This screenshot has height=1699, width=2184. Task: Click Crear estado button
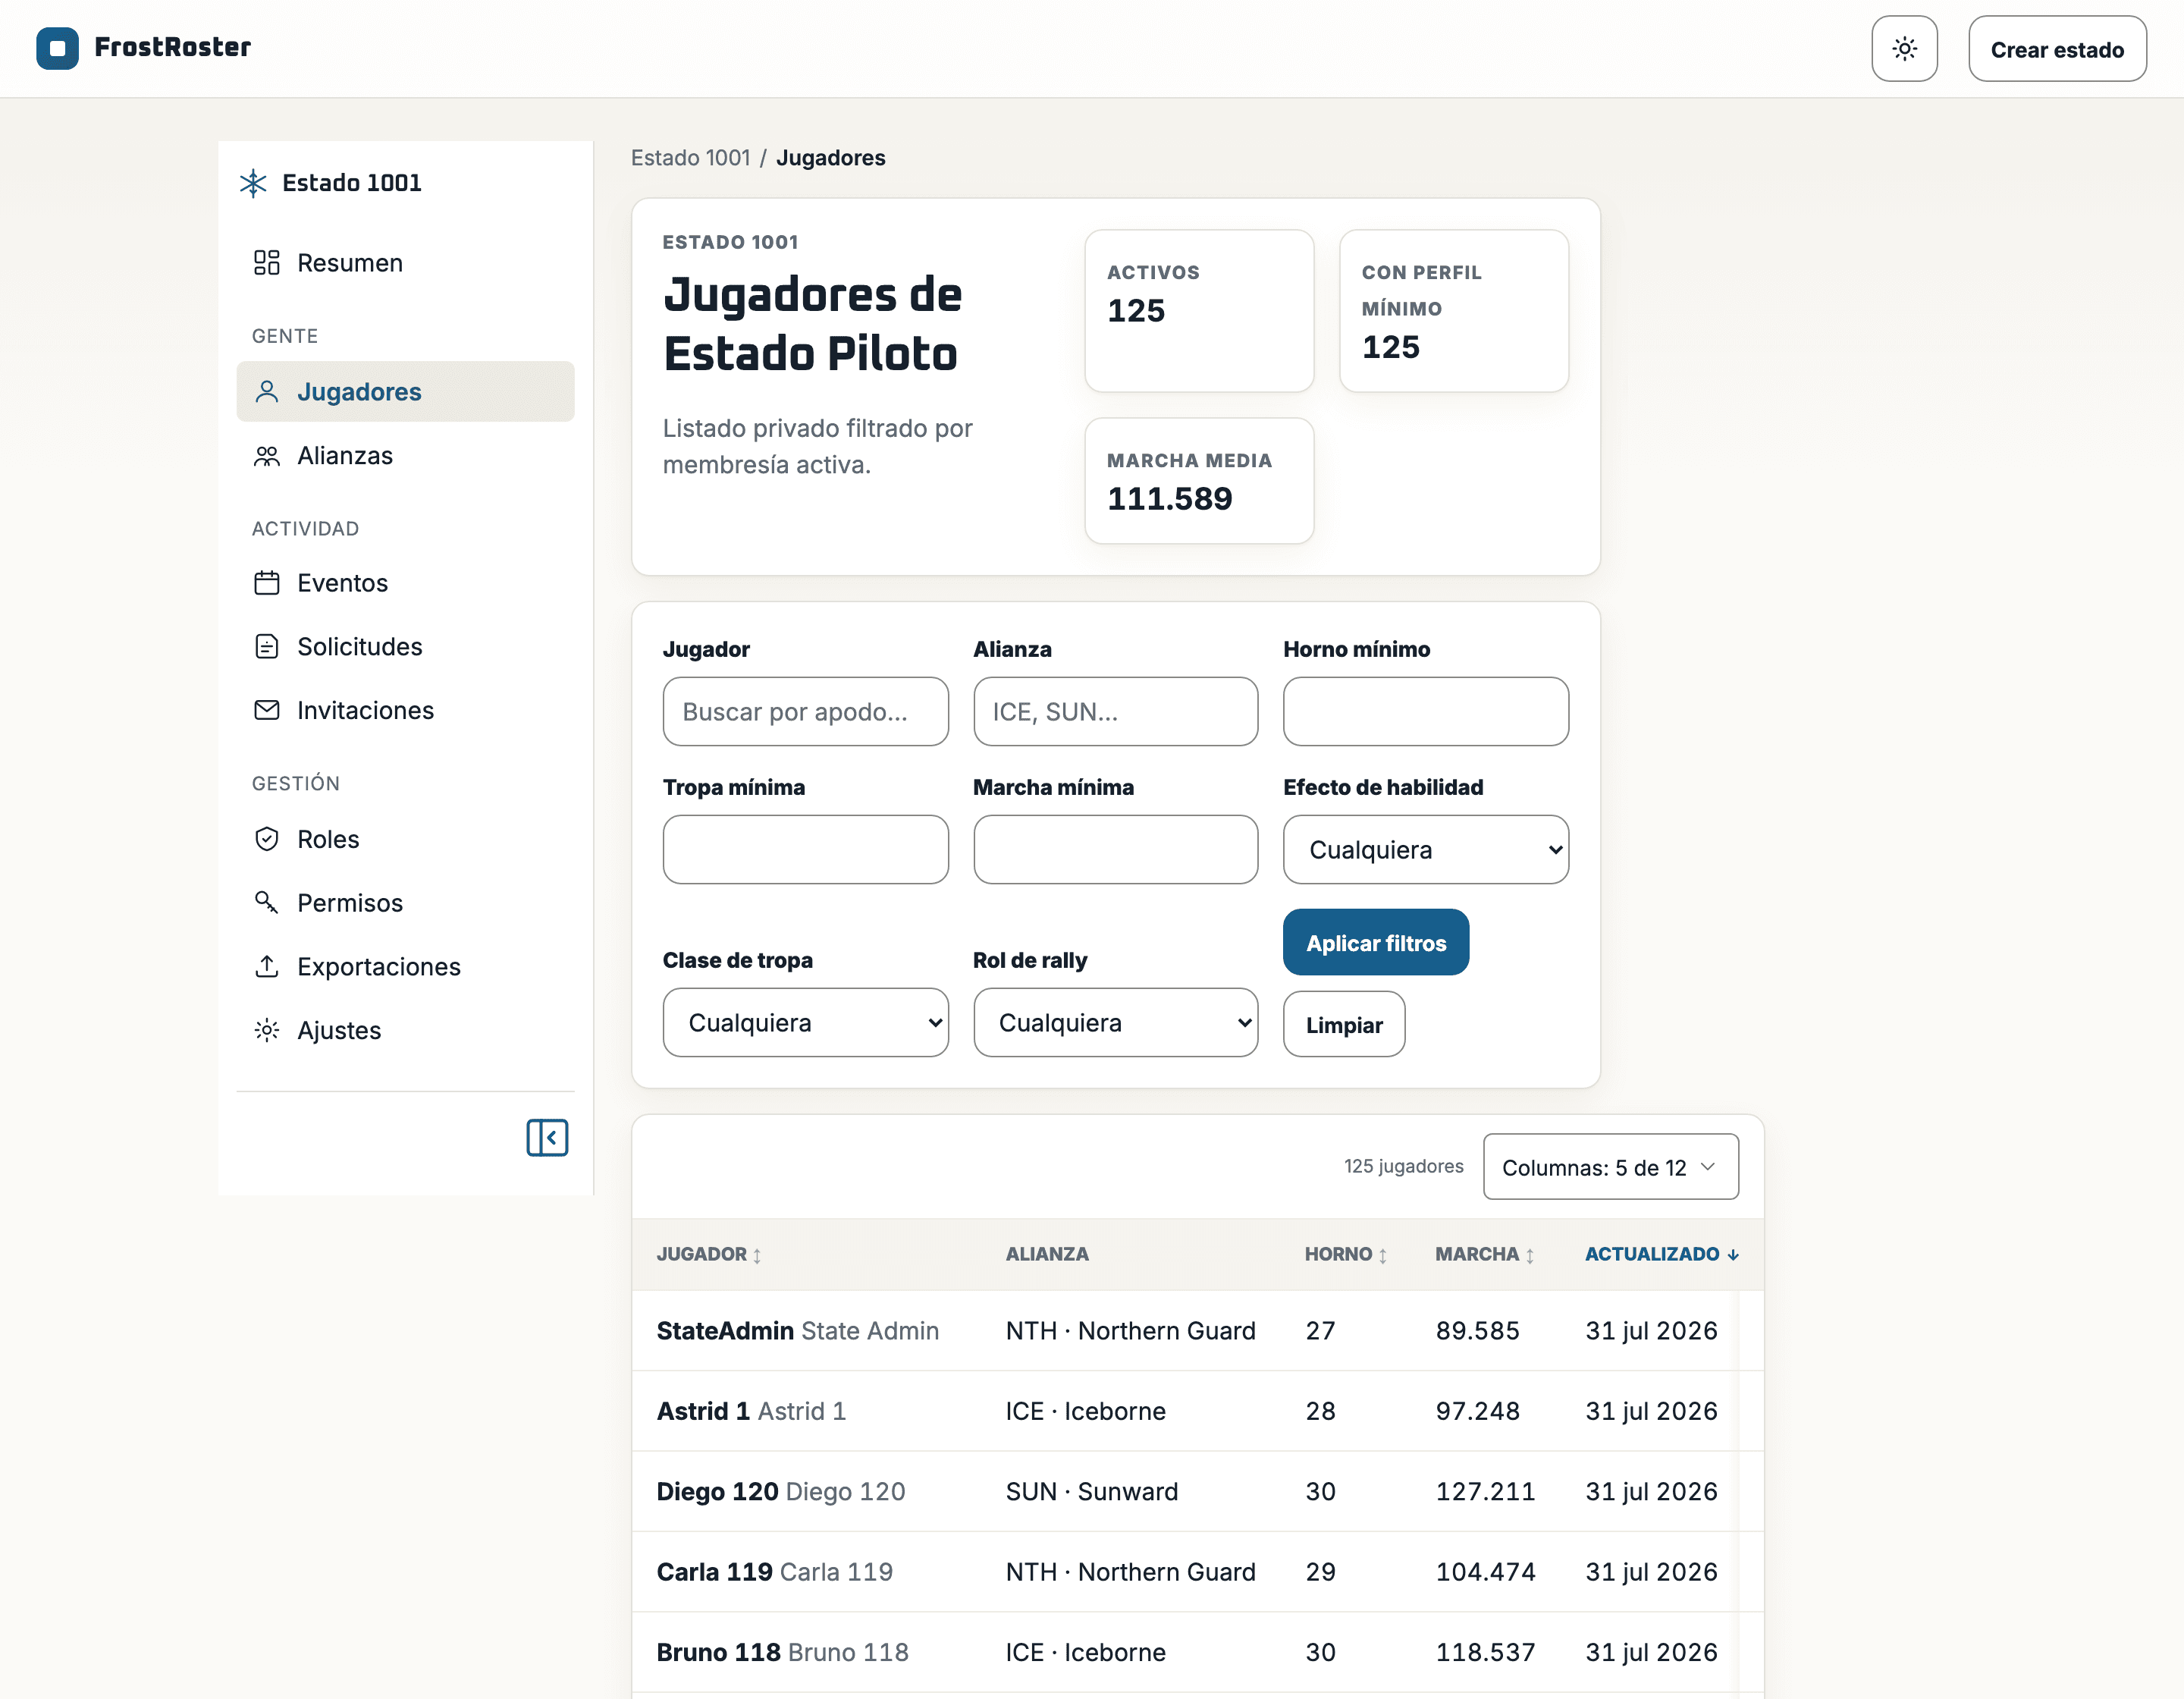click(2057, 49)
